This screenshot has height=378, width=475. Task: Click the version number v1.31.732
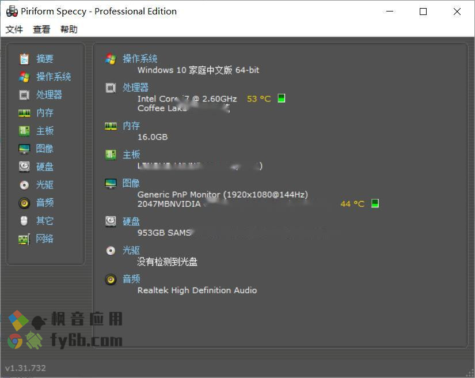tap(25, 368)
